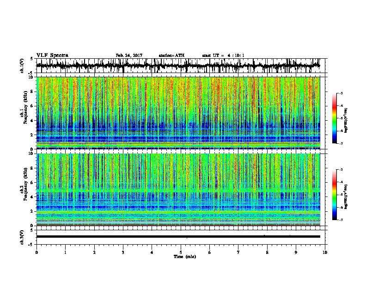This screenshot has width=366, height=283.
Task: Click tick label "7" on the time axis
Action: [x=238, y=252]
